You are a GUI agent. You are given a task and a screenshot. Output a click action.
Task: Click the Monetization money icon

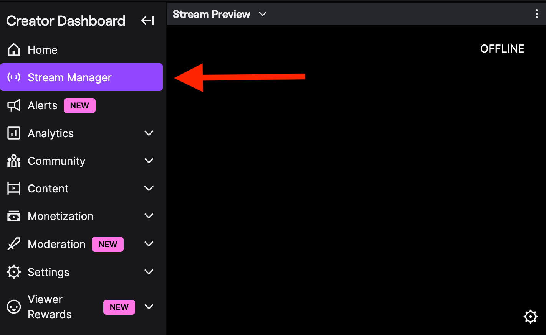pyautogui.click(x=14, y=216)
